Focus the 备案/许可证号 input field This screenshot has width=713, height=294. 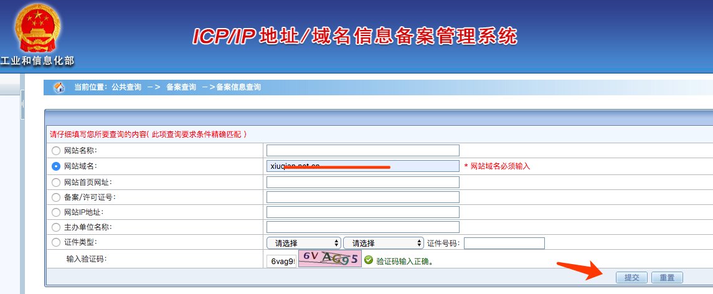(x=363, y=197)
